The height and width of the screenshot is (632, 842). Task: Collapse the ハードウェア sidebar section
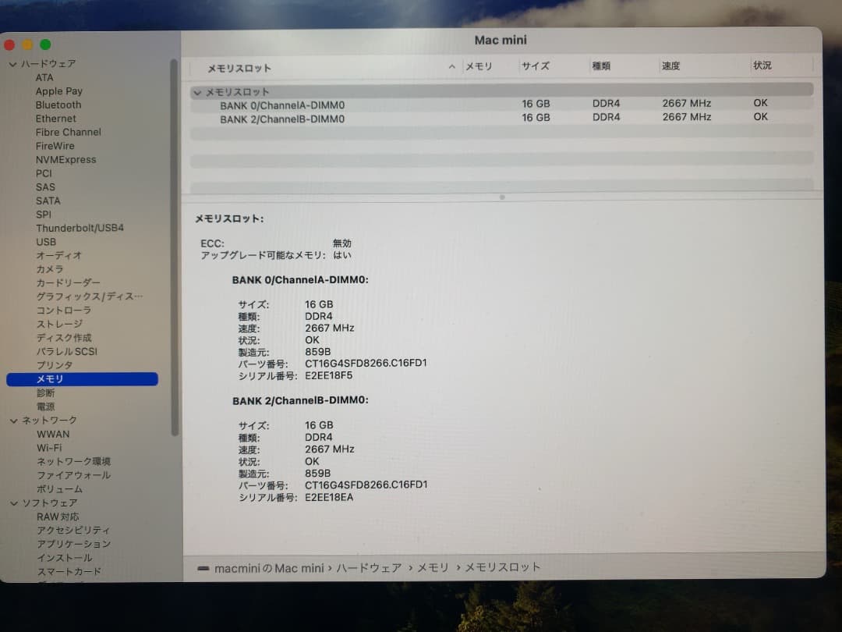(x=12, y=63)
